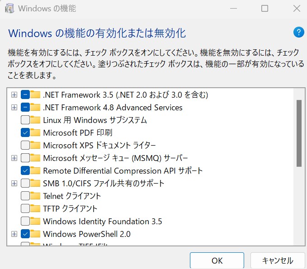Enable the Telnet クライアント checkbox
307x269 pixels.
click(25, 196)
